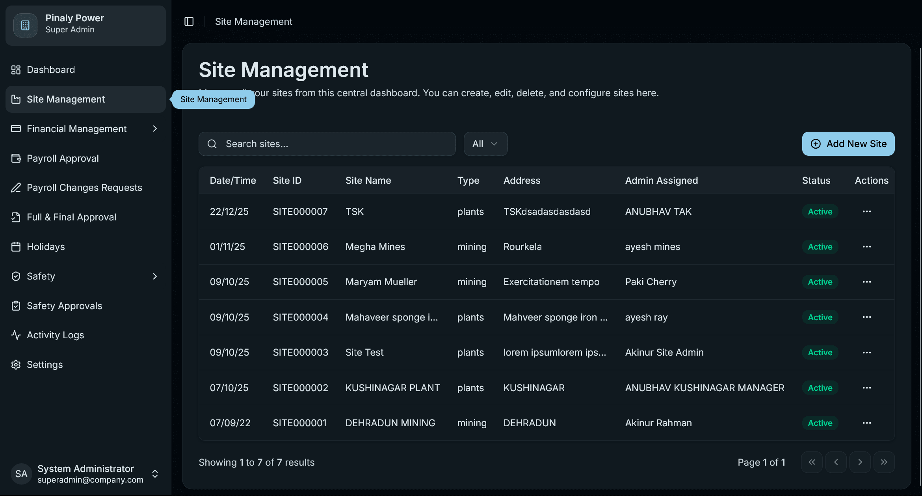Click the Pinaly Power building logo icon
The width and height of the screenshot is (922, 496).
coord(25,26)
